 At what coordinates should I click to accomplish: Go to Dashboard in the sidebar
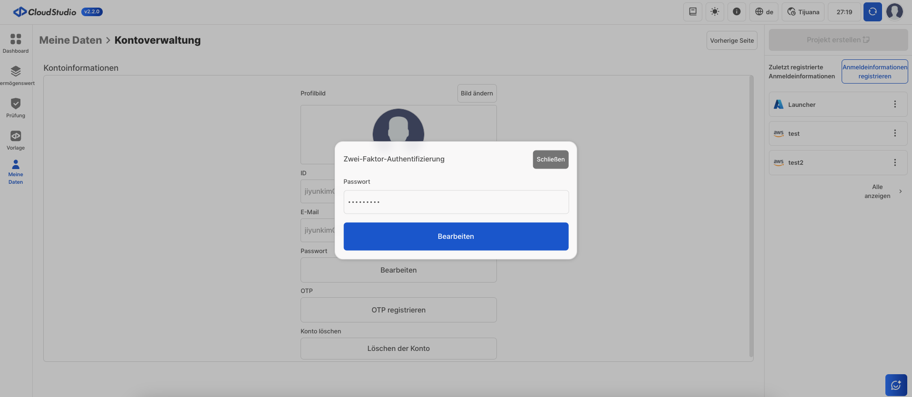tap(16, 43)
